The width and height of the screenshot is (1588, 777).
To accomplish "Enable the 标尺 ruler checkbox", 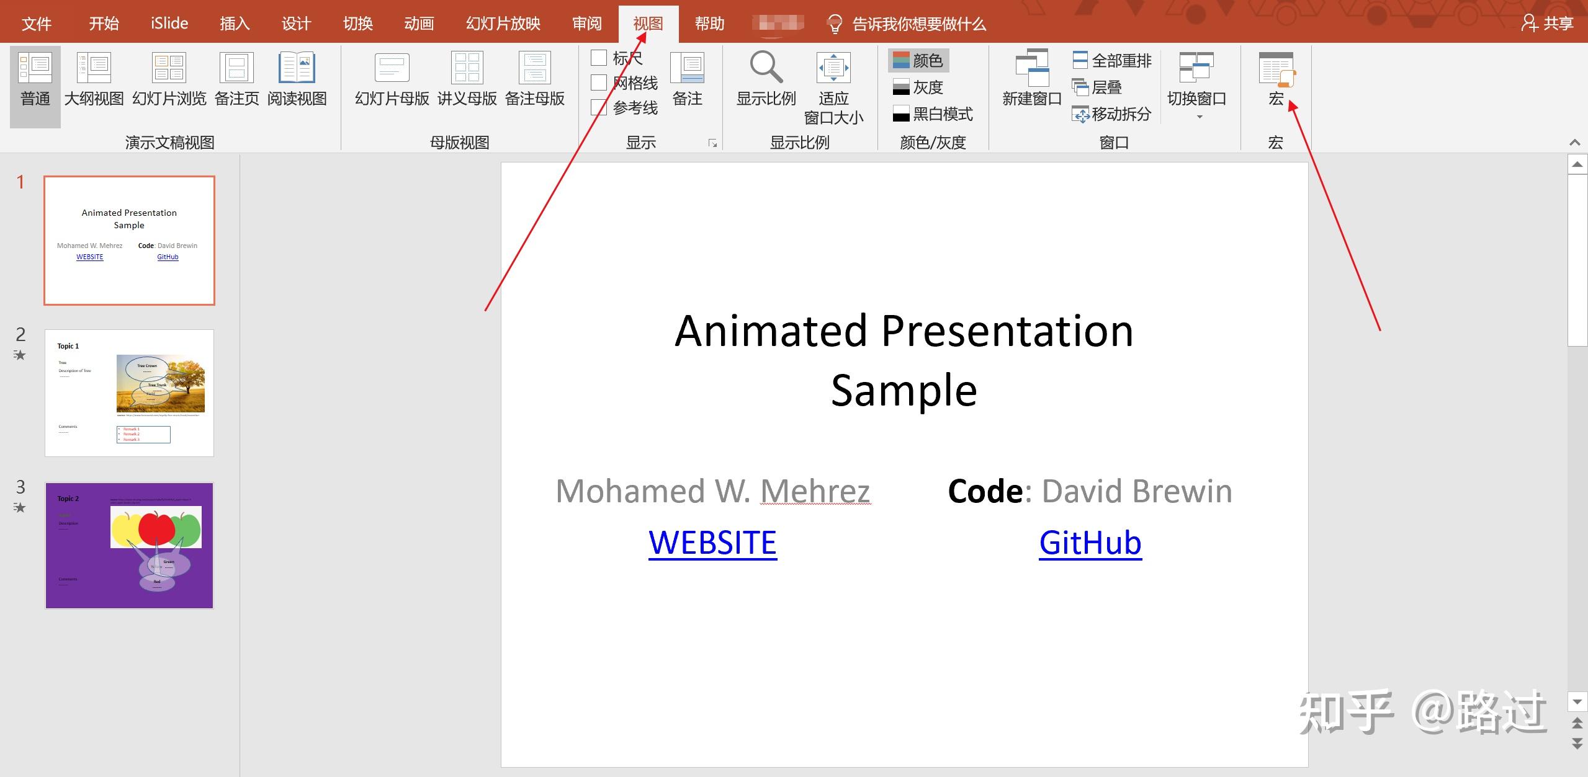I will pyautogui.click(x=599, y=58).
